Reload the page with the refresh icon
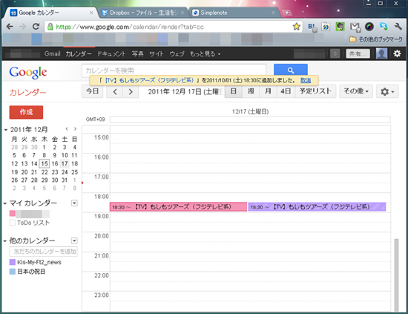The height and width of the screenshot is (314, 408). (x=36, y=27)
